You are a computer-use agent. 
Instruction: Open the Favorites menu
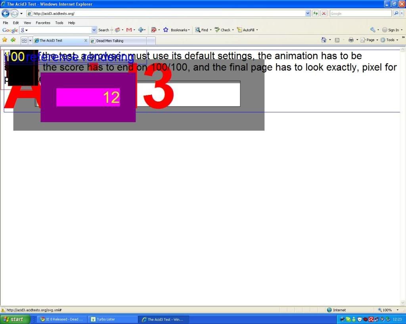tap(43, 23)
